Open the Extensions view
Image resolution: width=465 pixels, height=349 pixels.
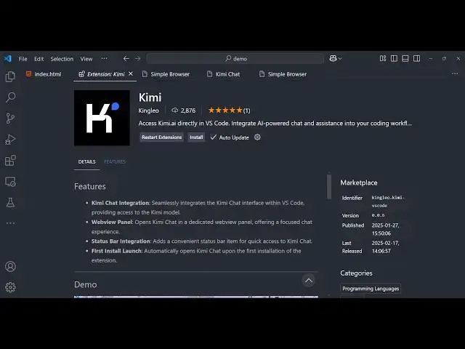point(10,161)
